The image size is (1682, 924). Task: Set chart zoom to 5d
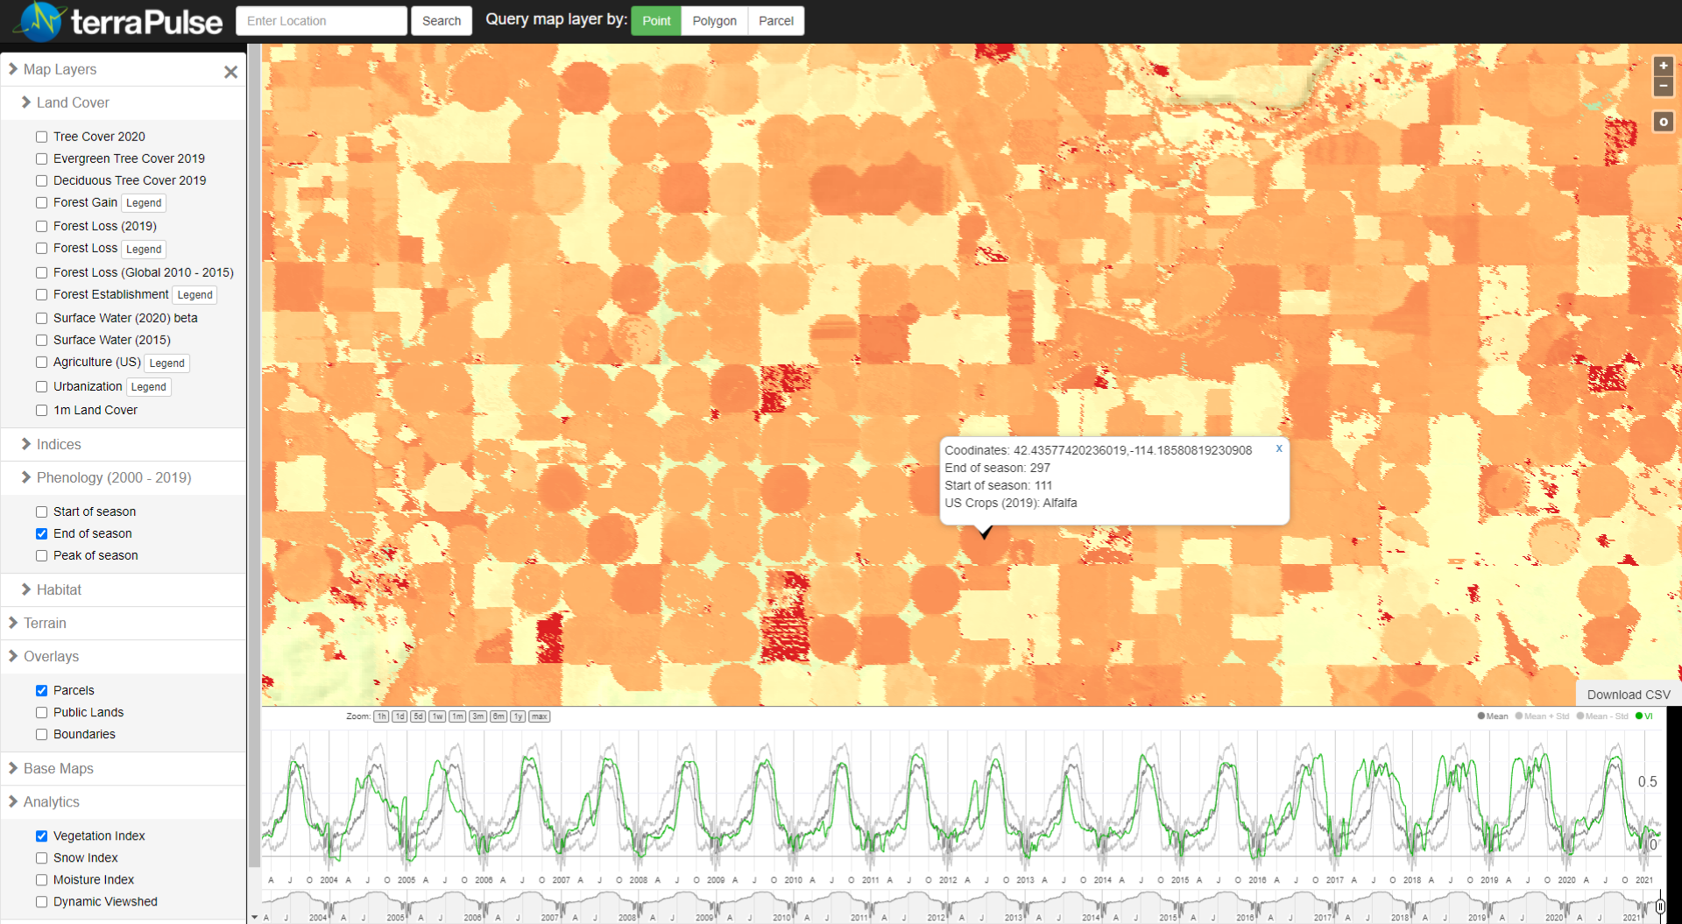pyautogui.click(x=418, y=716)
